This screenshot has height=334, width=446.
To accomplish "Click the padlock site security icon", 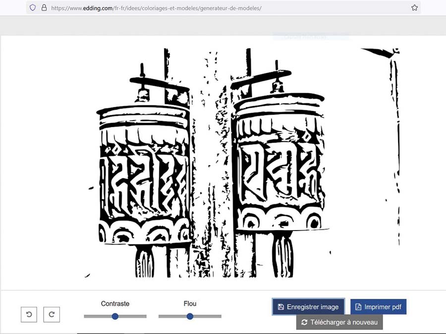I will tap(44, 8).
